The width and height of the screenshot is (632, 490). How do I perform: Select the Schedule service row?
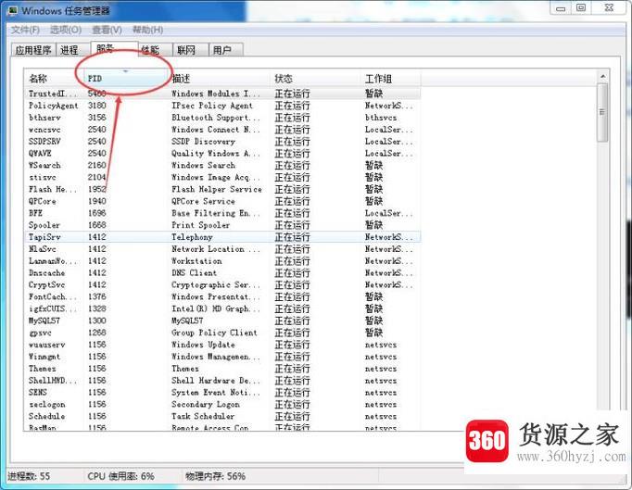pyautogui.click(x=222, y=416)
